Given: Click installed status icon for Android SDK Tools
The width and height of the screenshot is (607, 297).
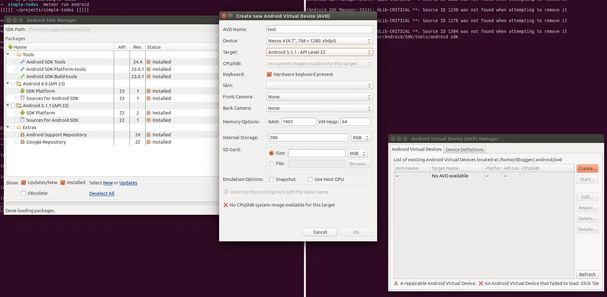Looking at the screenshot, I should (149, 62).
